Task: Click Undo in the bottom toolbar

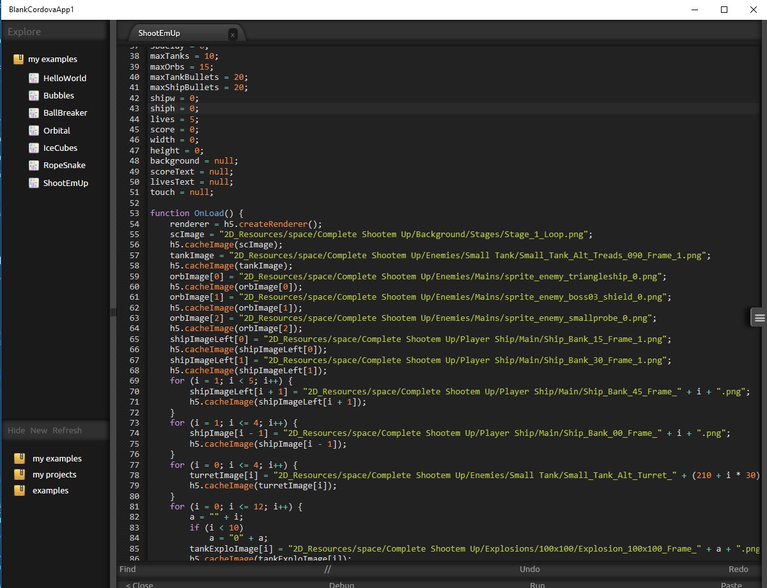Action: pyautogui.click(x=529, y=569)
